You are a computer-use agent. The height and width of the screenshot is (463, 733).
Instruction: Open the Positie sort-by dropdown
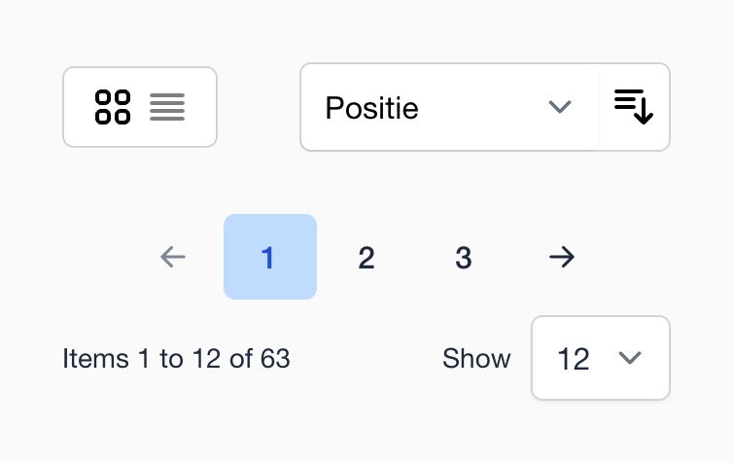click(450, 107)
